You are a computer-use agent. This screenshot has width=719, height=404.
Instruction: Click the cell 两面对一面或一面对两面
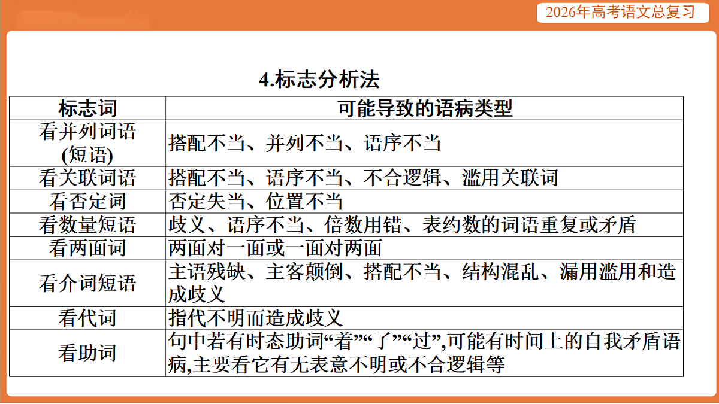coord(424,248)
